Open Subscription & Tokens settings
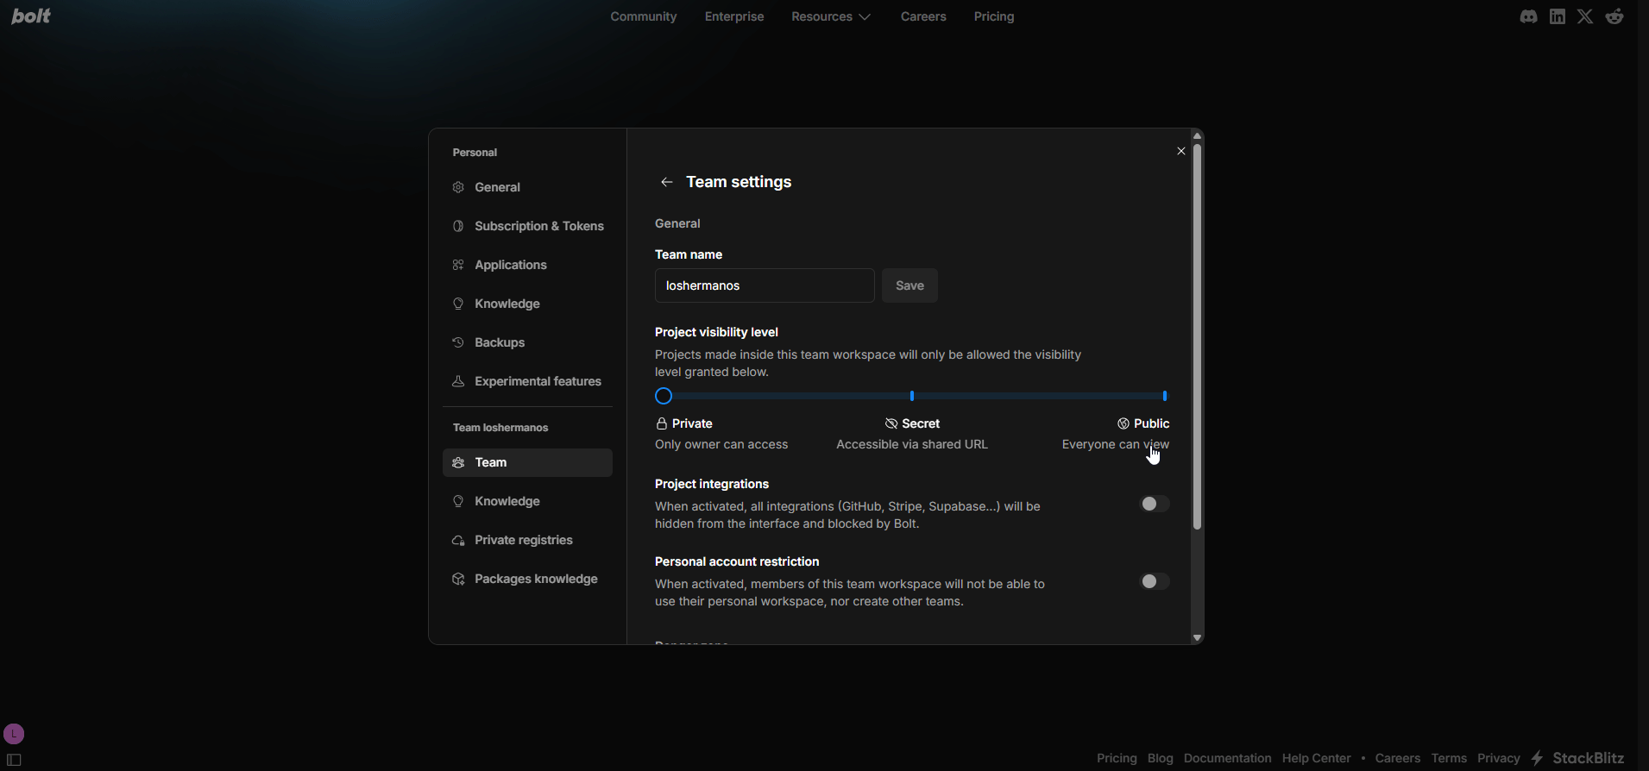 [x=527, y=226]
